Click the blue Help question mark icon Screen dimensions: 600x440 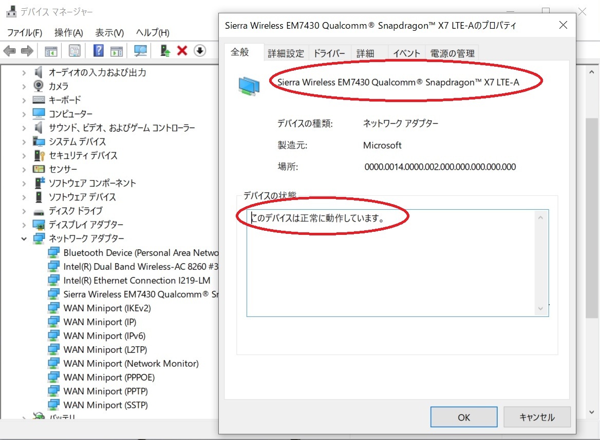tap(98, 50)
